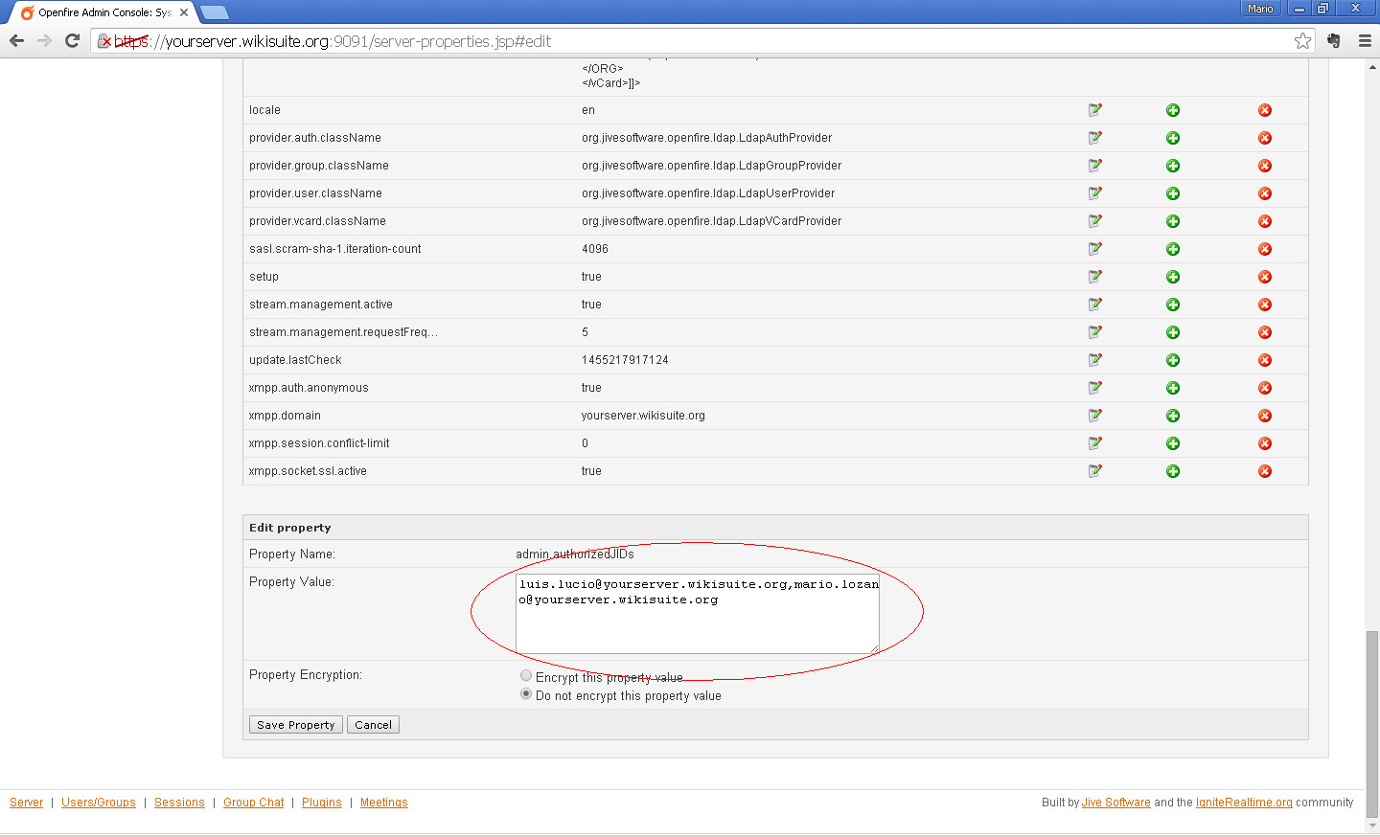Screen dimensions: 1380x837
Task: Edit the sasl.scram-sha-1.iteration-count property
Action: (x=1094, y=249)
